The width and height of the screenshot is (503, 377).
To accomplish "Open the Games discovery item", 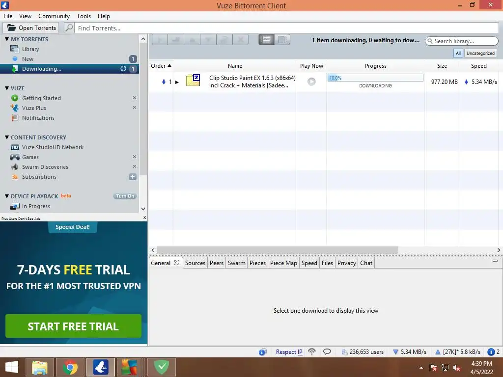I will [30, 157].
